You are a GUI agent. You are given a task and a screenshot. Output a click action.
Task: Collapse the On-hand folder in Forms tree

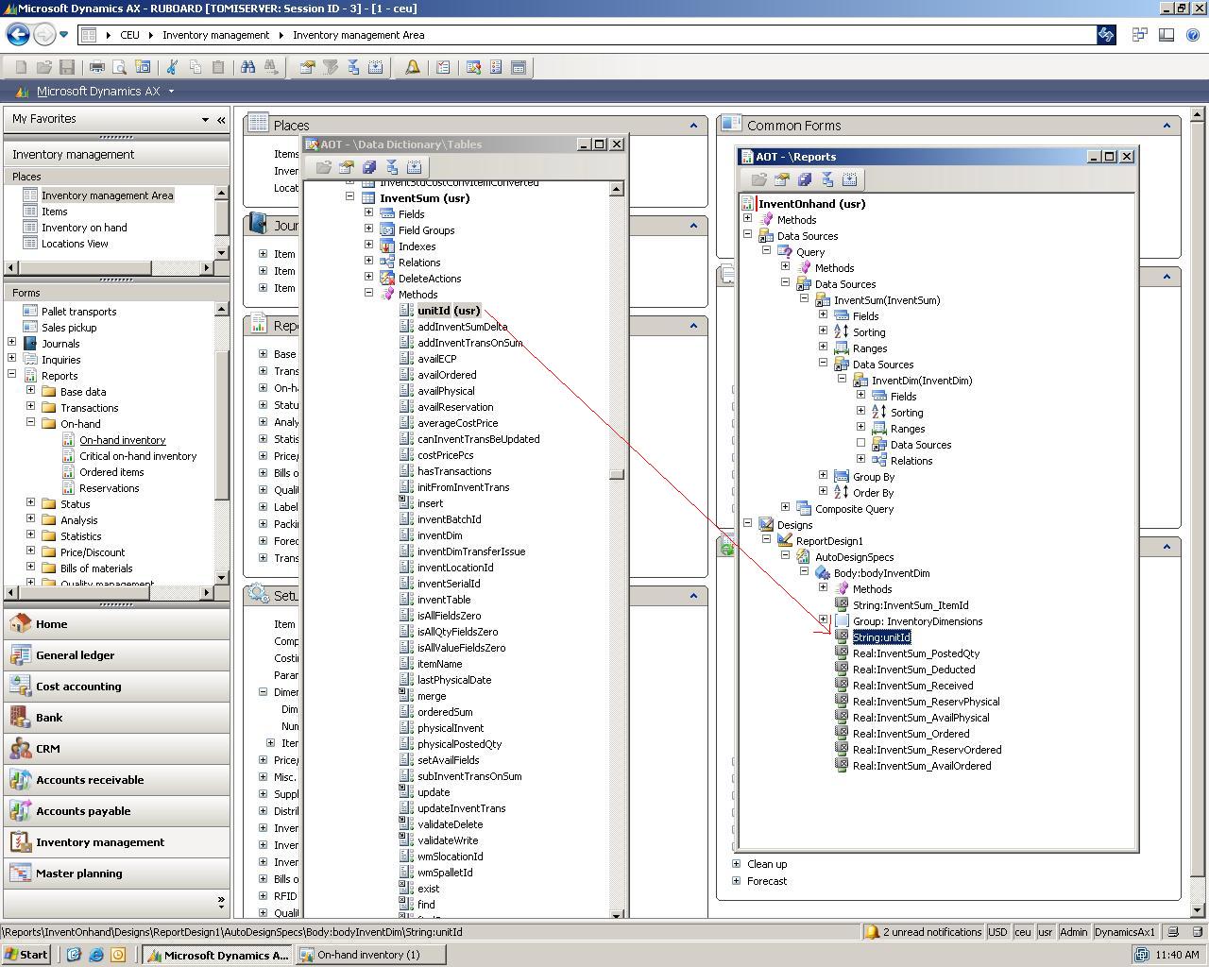pyautogui.click(x=30, y=423)
